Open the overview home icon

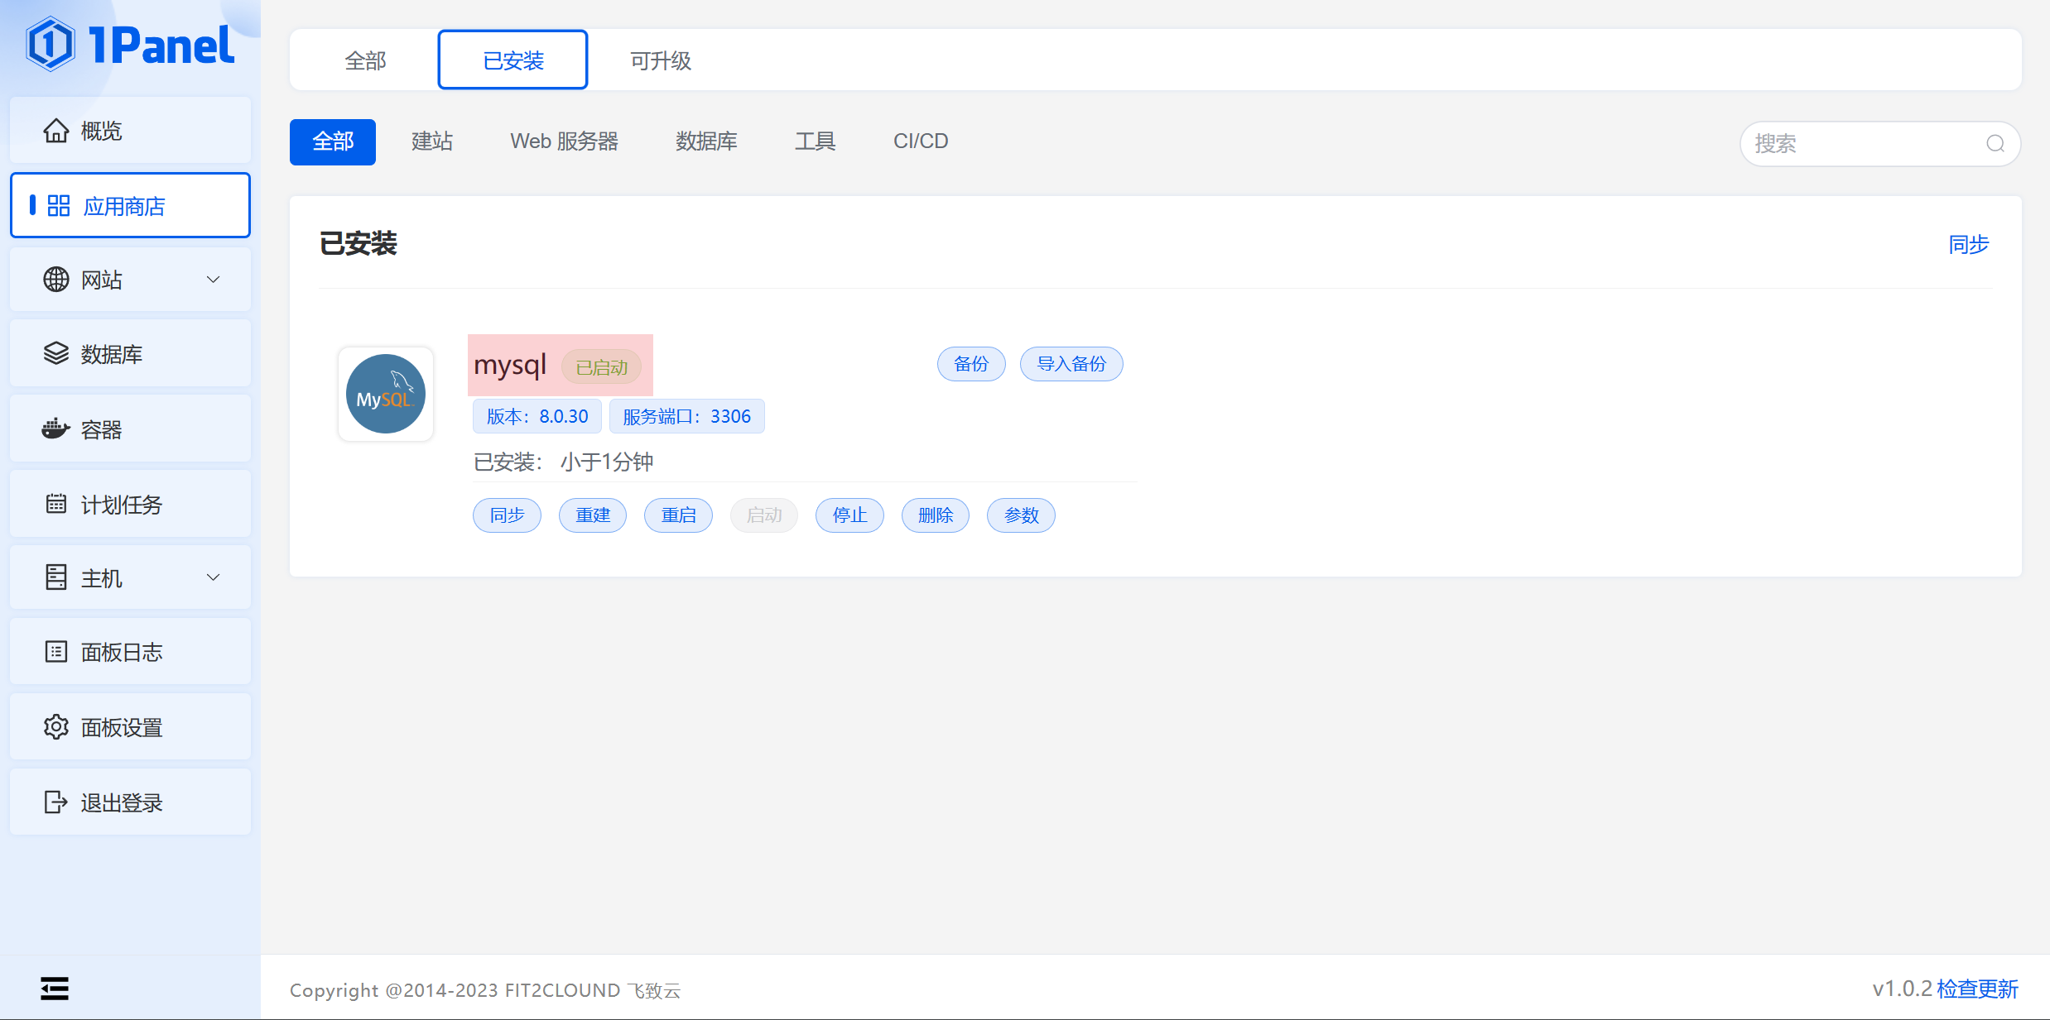56,131
